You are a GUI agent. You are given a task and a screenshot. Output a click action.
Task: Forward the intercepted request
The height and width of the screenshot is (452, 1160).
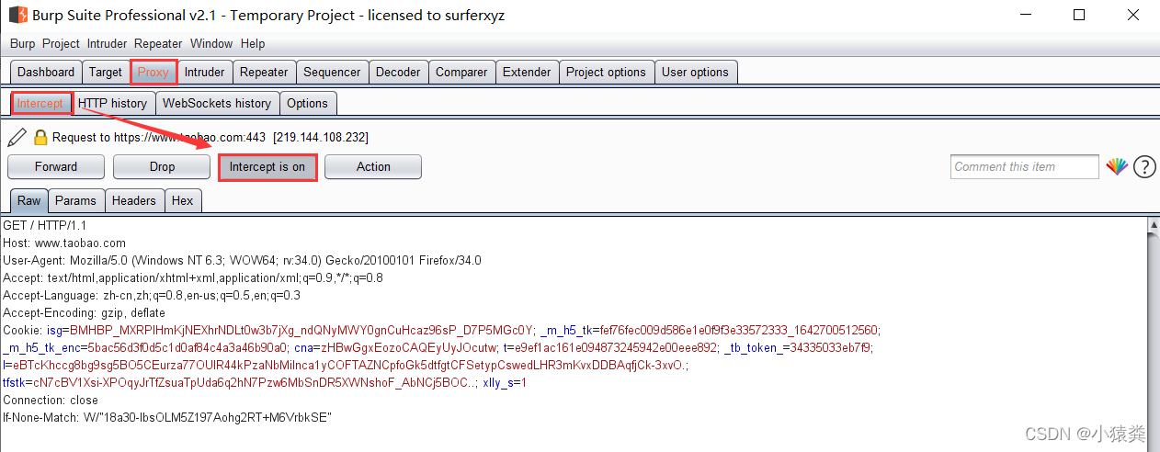pos(56,167)
